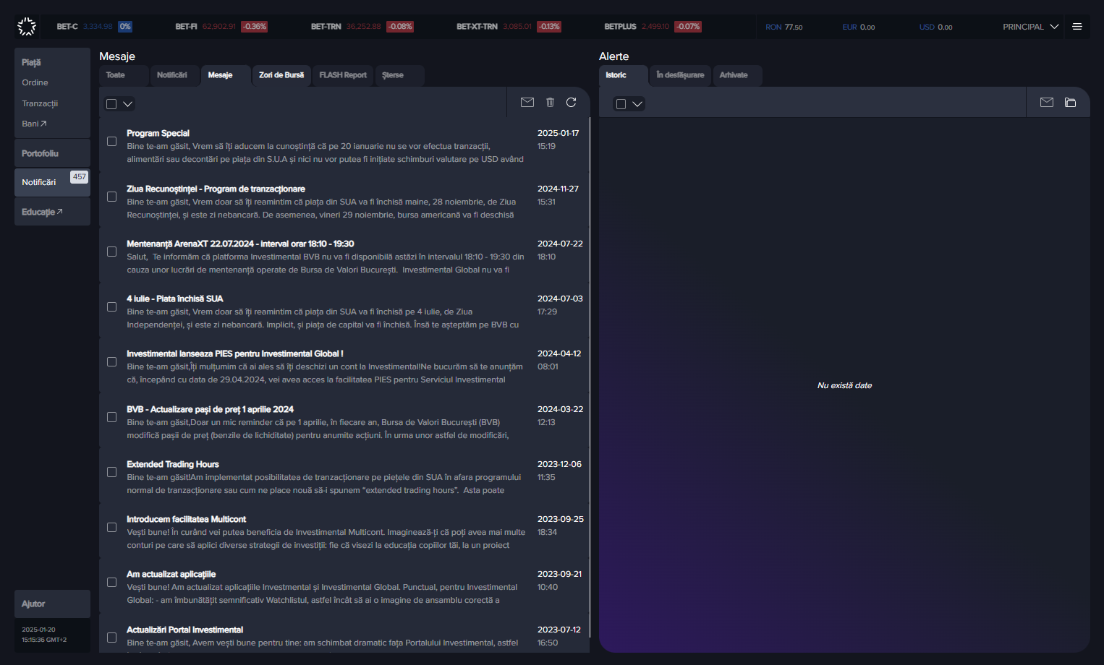Image resolution: width=1104 pixels, height=665 pixels.
Task: Open the hamburger menu icon
Action: (1077, 27)
